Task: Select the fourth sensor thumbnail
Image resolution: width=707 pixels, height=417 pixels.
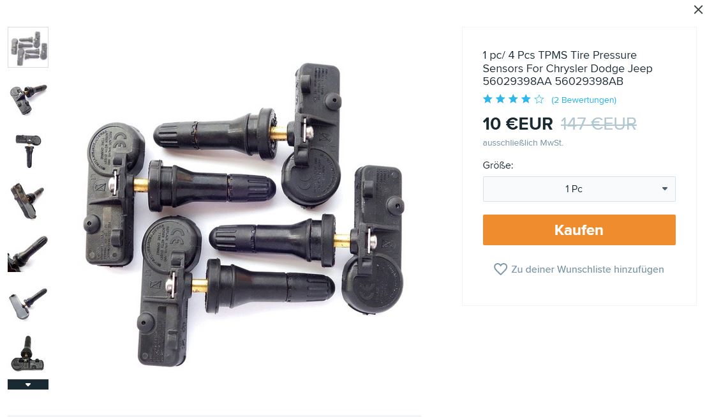Action: [x=28, y=202]
